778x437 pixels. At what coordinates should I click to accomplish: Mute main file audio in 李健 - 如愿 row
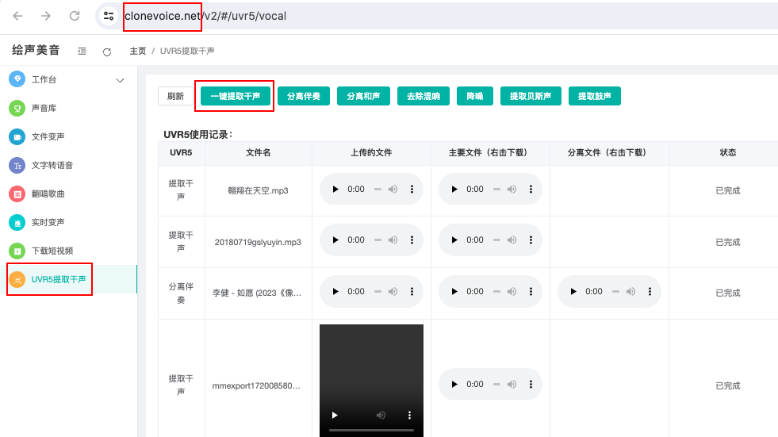point(512,292)
